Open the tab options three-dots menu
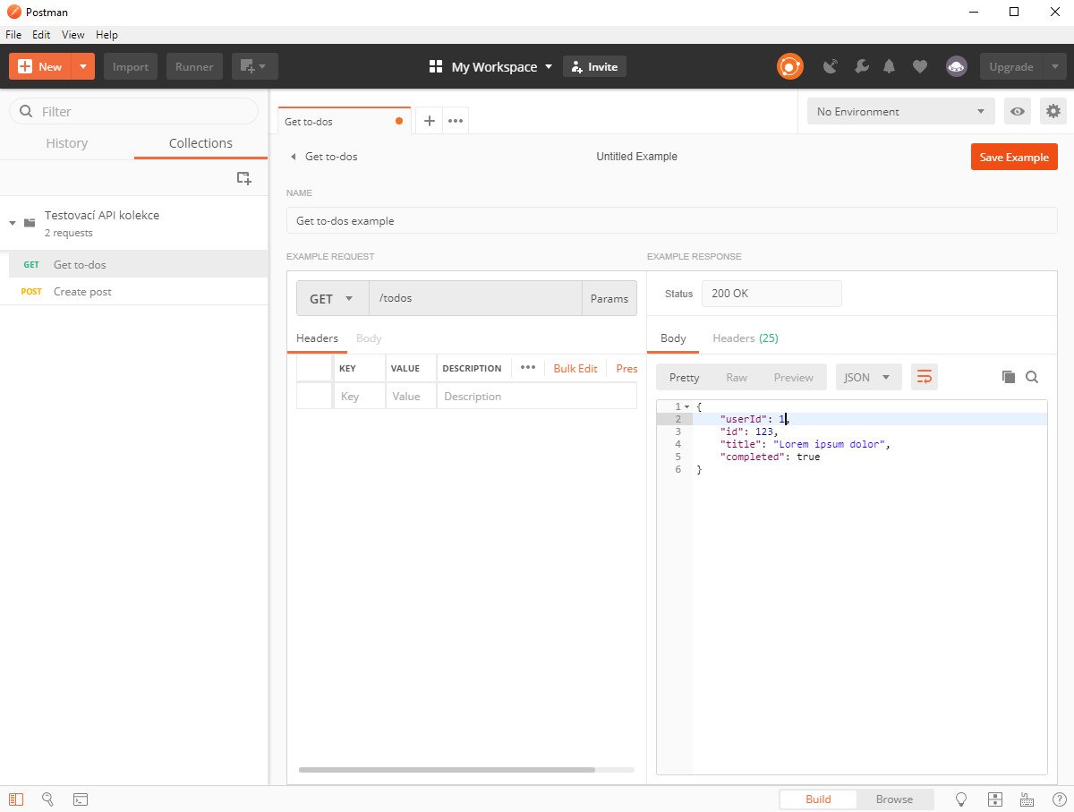 [456, 121]
